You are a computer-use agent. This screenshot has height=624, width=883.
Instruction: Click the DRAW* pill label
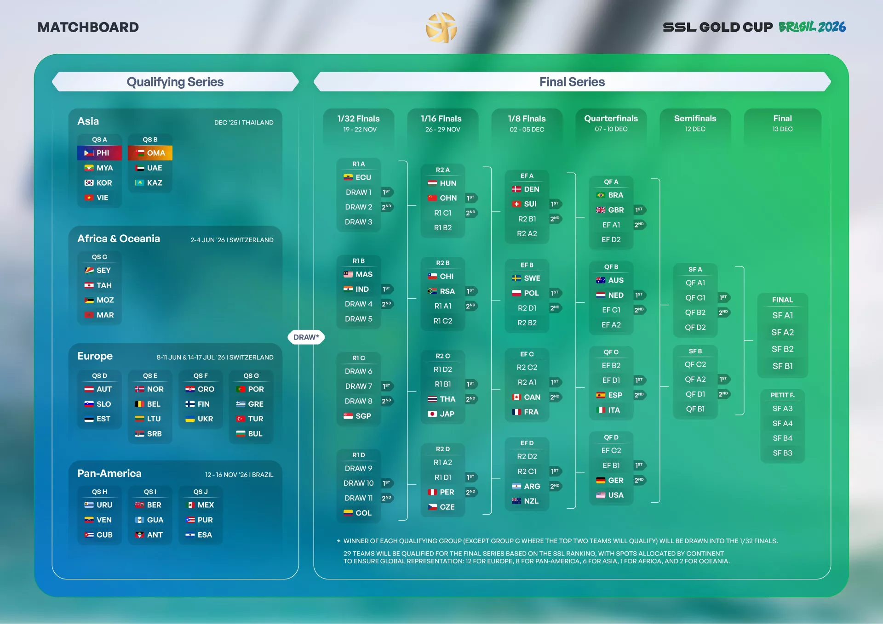tap(306, 337)
